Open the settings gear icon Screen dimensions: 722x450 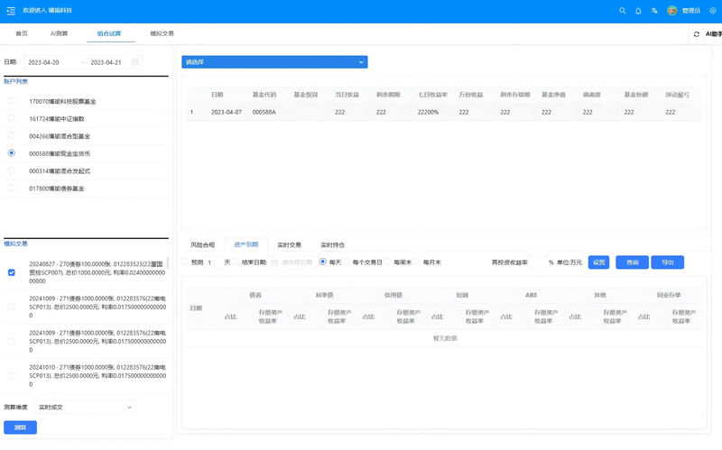[x=712, y=11]
